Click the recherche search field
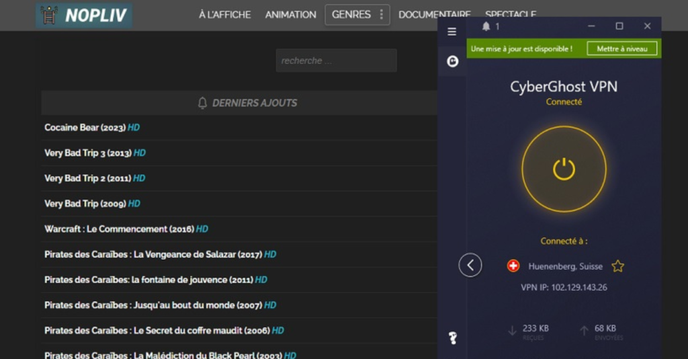The image size is (688, 359). click(336, 61)
